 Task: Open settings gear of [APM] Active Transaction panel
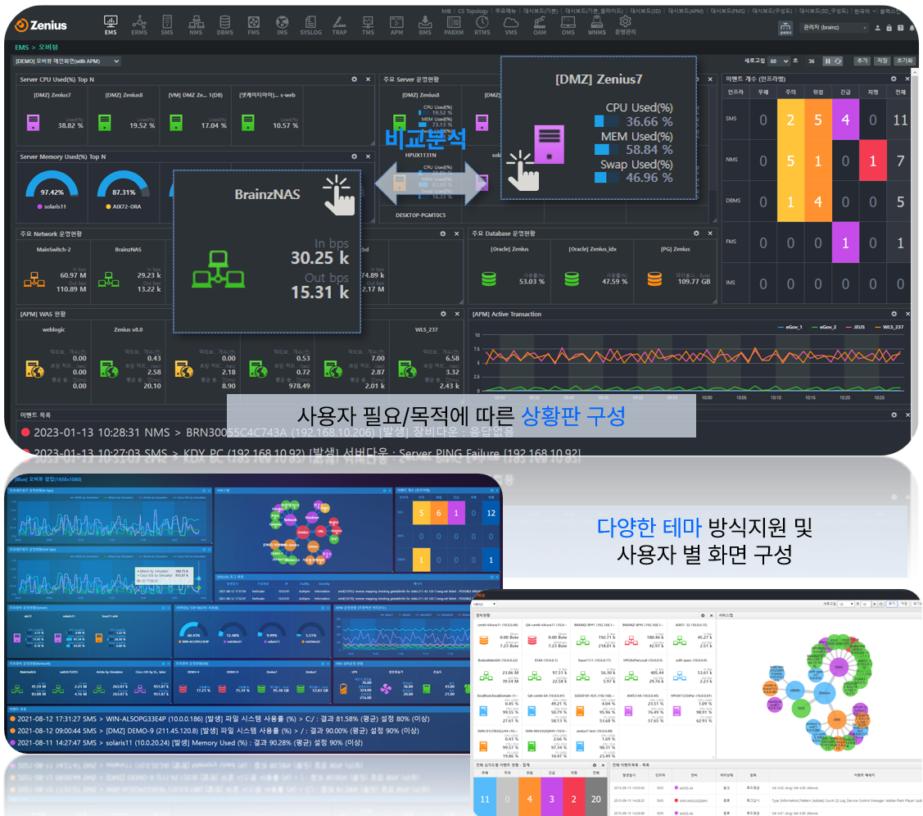(894, 314)
